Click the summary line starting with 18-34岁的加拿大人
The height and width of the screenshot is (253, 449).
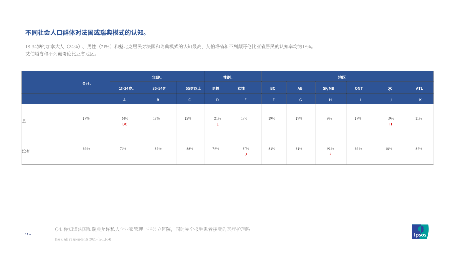[x=170, y=47]
